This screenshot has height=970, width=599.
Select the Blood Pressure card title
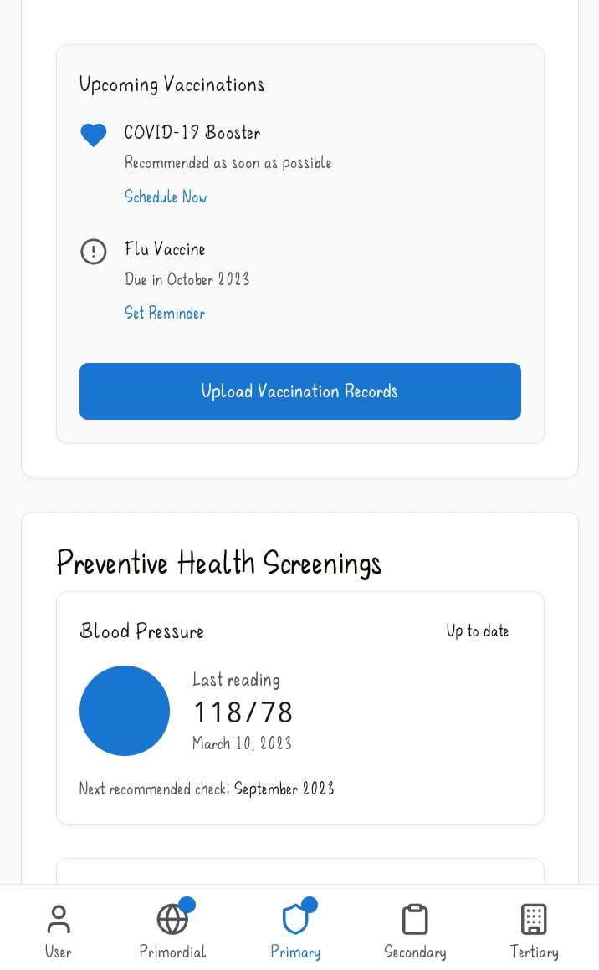coord(141,631)
